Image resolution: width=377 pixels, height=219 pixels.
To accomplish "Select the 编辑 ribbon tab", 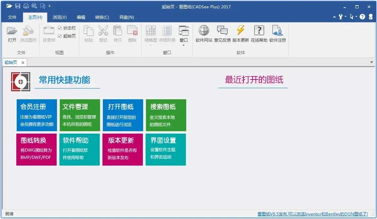I will (81, 17).
